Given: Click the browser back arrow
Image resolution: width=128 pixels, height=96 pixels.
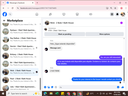Looking at the screenshot, I should pos(4,8).
